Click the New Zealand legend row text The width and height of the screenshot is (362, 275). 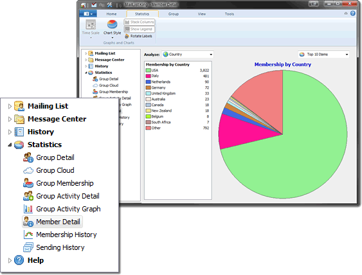pyautogui.click(x=161, y=111)
